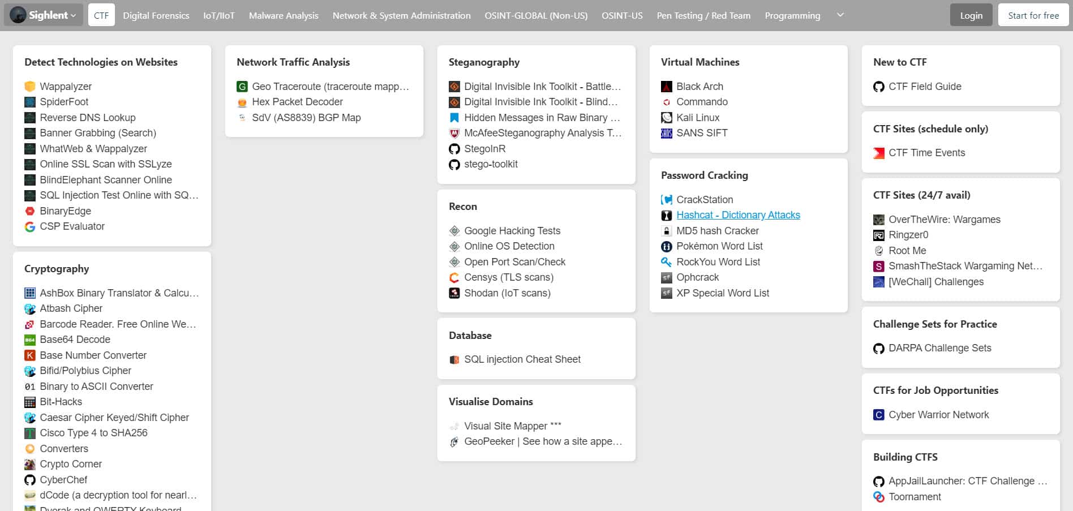Open the SdV (AS8839) BGP Map link
Screen dimensions: 1073x511
coord(306,118)
